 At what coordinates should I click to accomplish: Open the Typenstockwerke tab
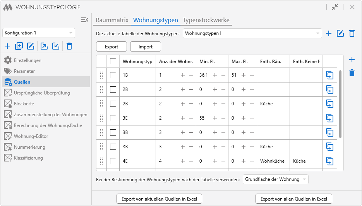point(206,20)
